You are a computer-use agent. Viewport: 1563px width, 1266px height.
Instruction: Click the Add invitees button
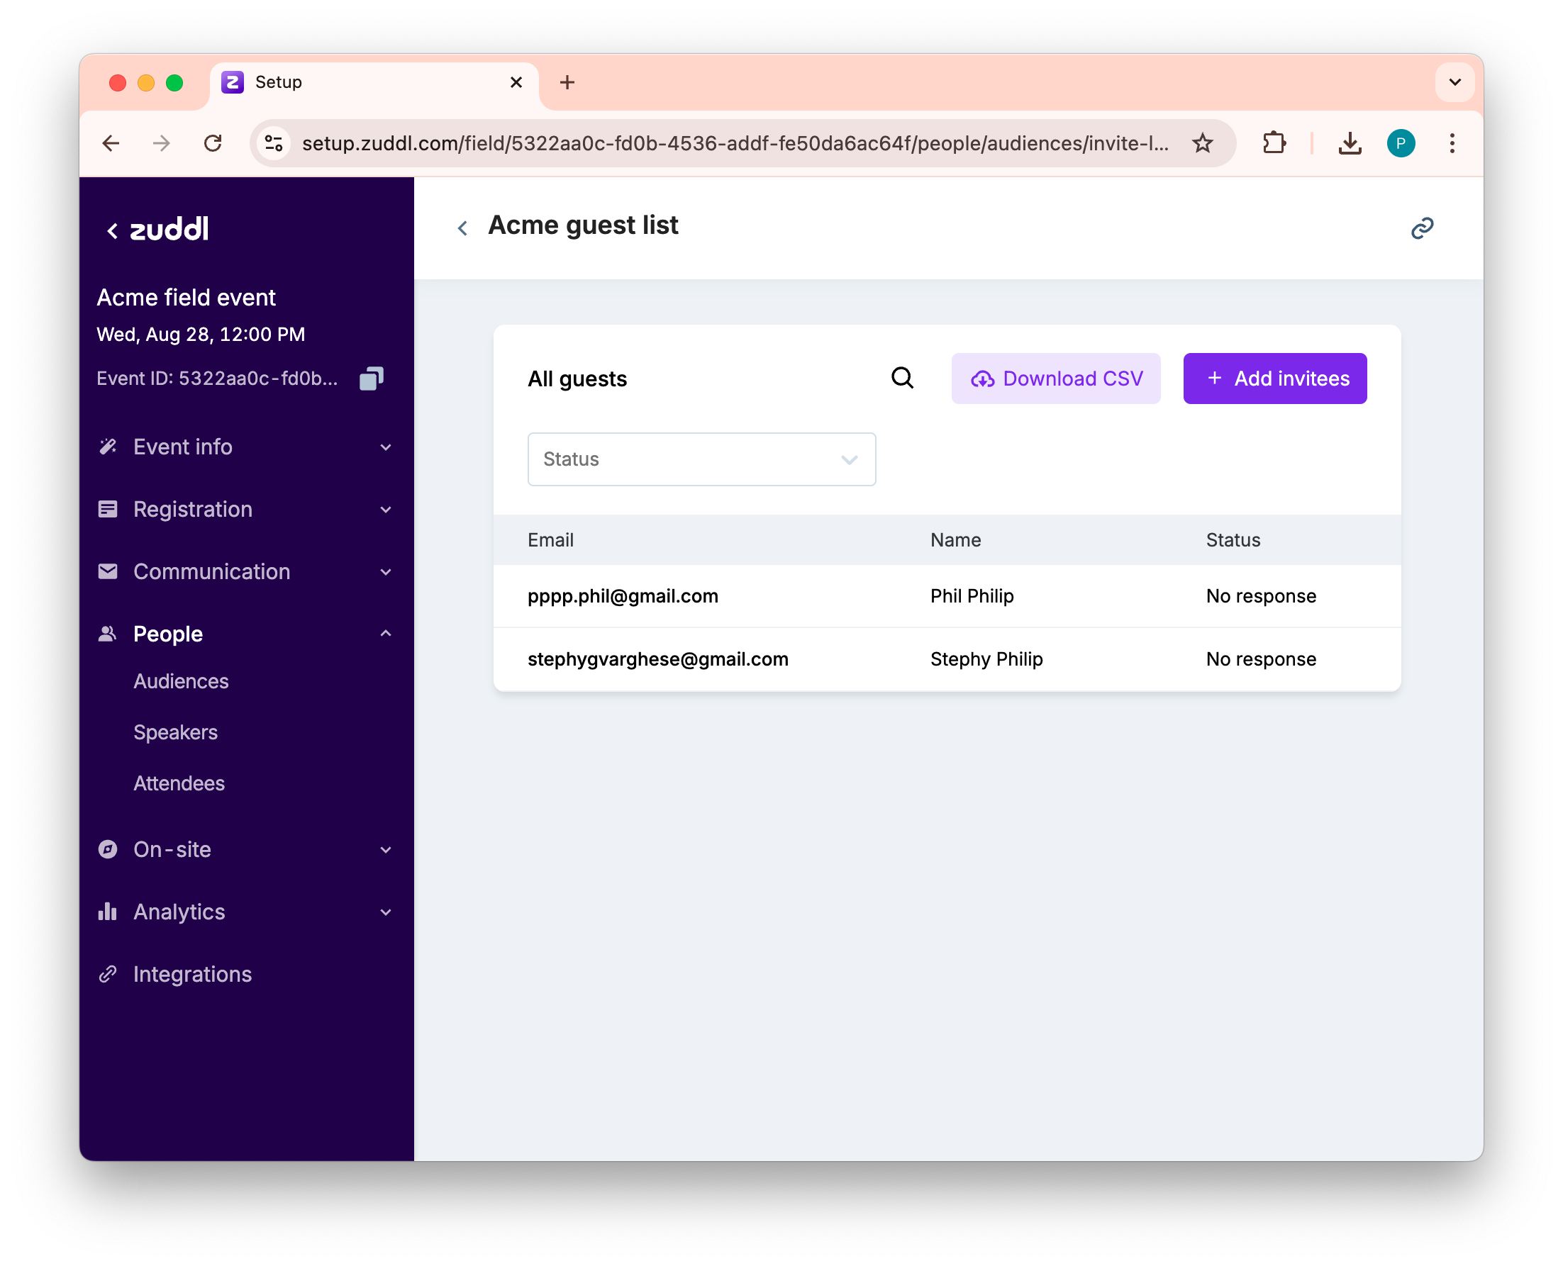[x=1274, y=379]
